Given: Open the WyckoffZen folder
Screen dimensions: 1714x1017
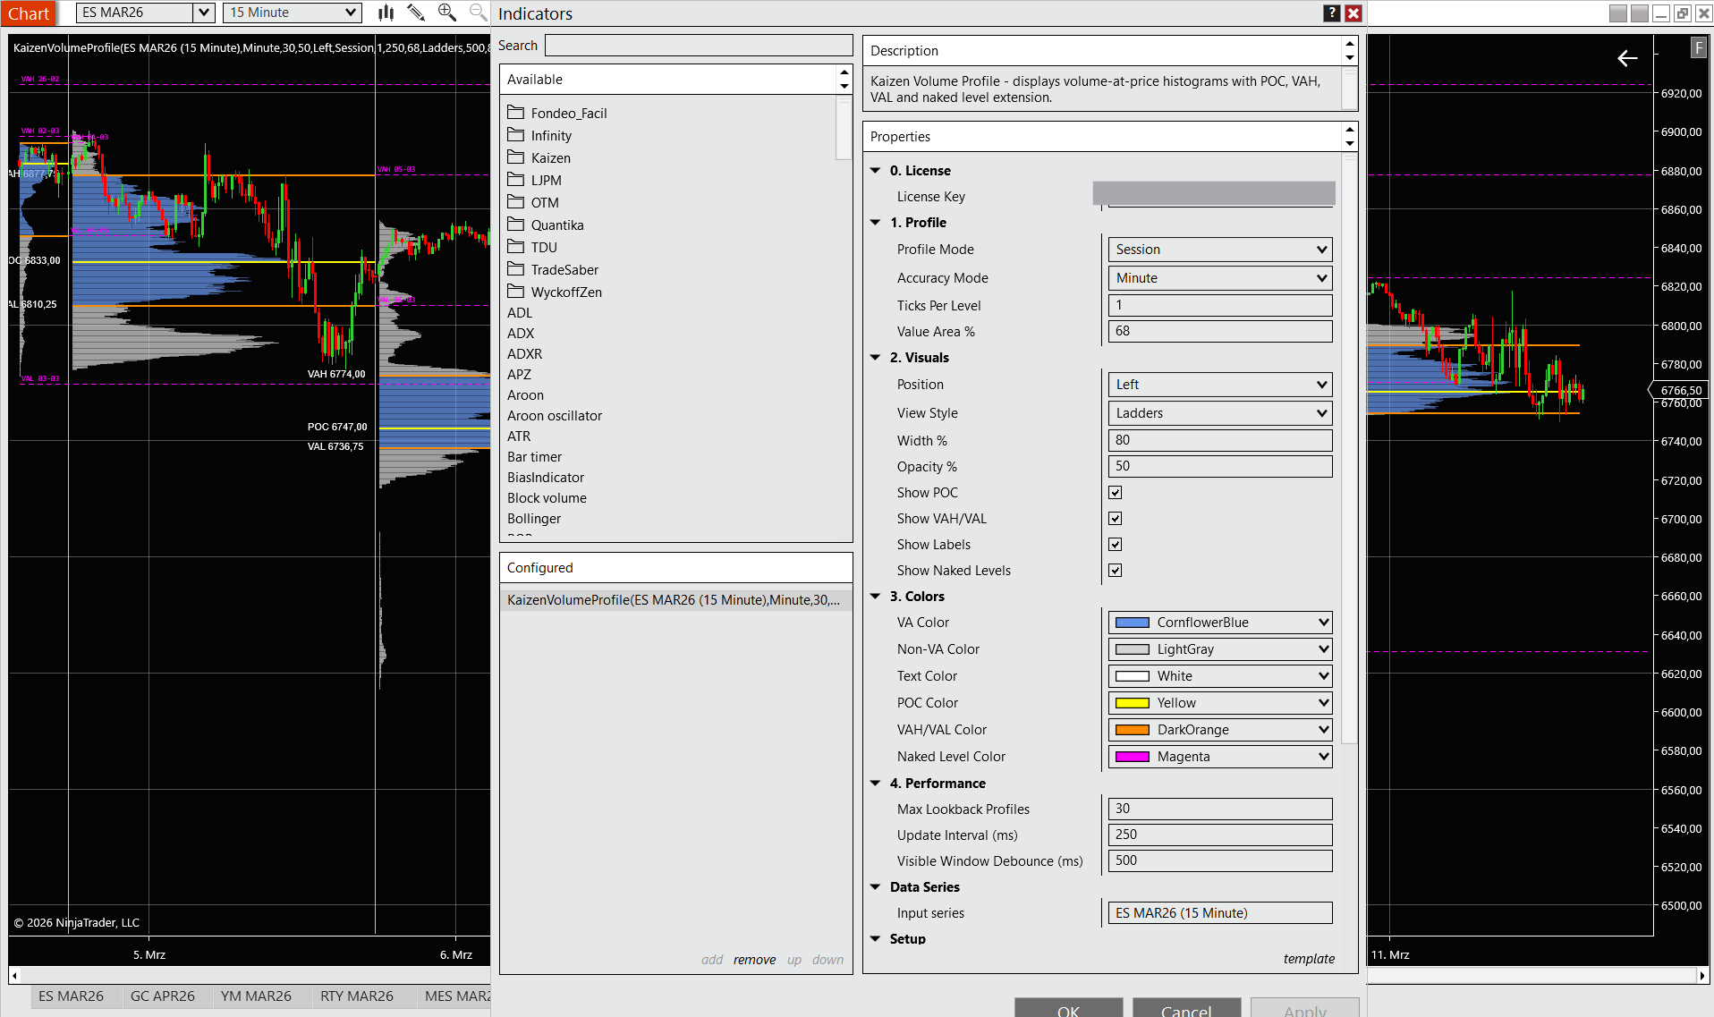Looking at the screenshot, I should [x=565, y=292].
